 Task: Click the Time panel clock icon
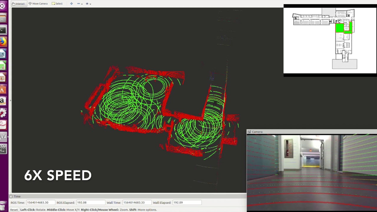(x=11, y=196)
